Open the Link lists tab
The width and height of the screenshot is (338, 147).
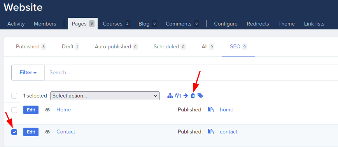(x=314, y=24)
